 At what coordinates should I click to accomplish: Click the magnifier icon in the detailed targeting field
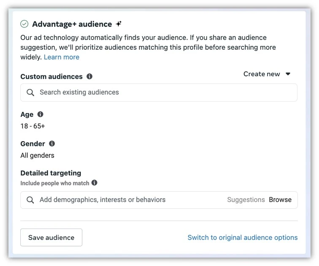coord(30,200)
